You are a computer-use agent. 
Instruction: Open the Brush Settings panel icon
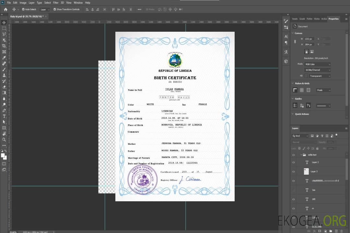coord(286,21)
